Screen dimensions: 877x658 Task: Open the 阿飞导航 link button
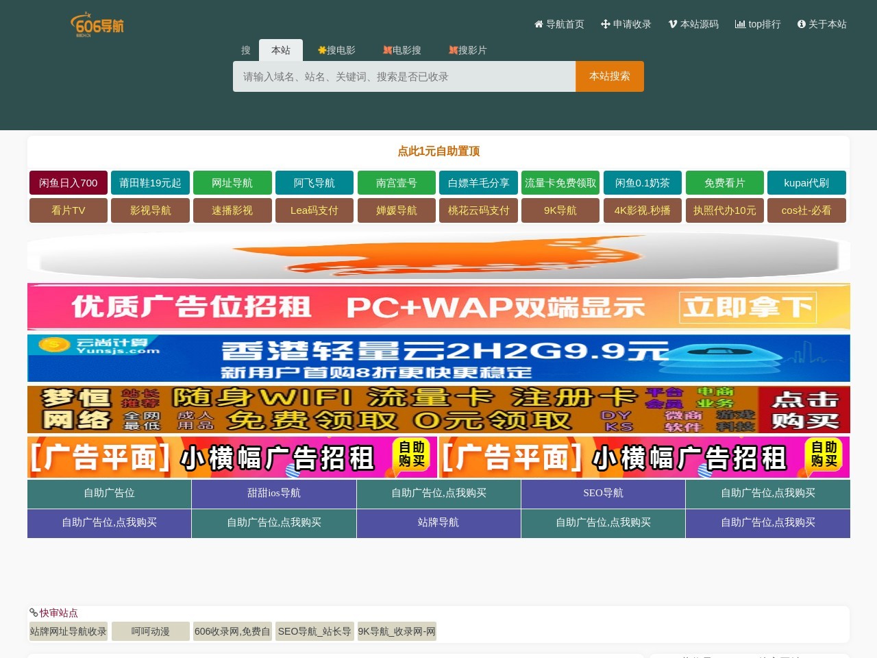coord(314,183)
